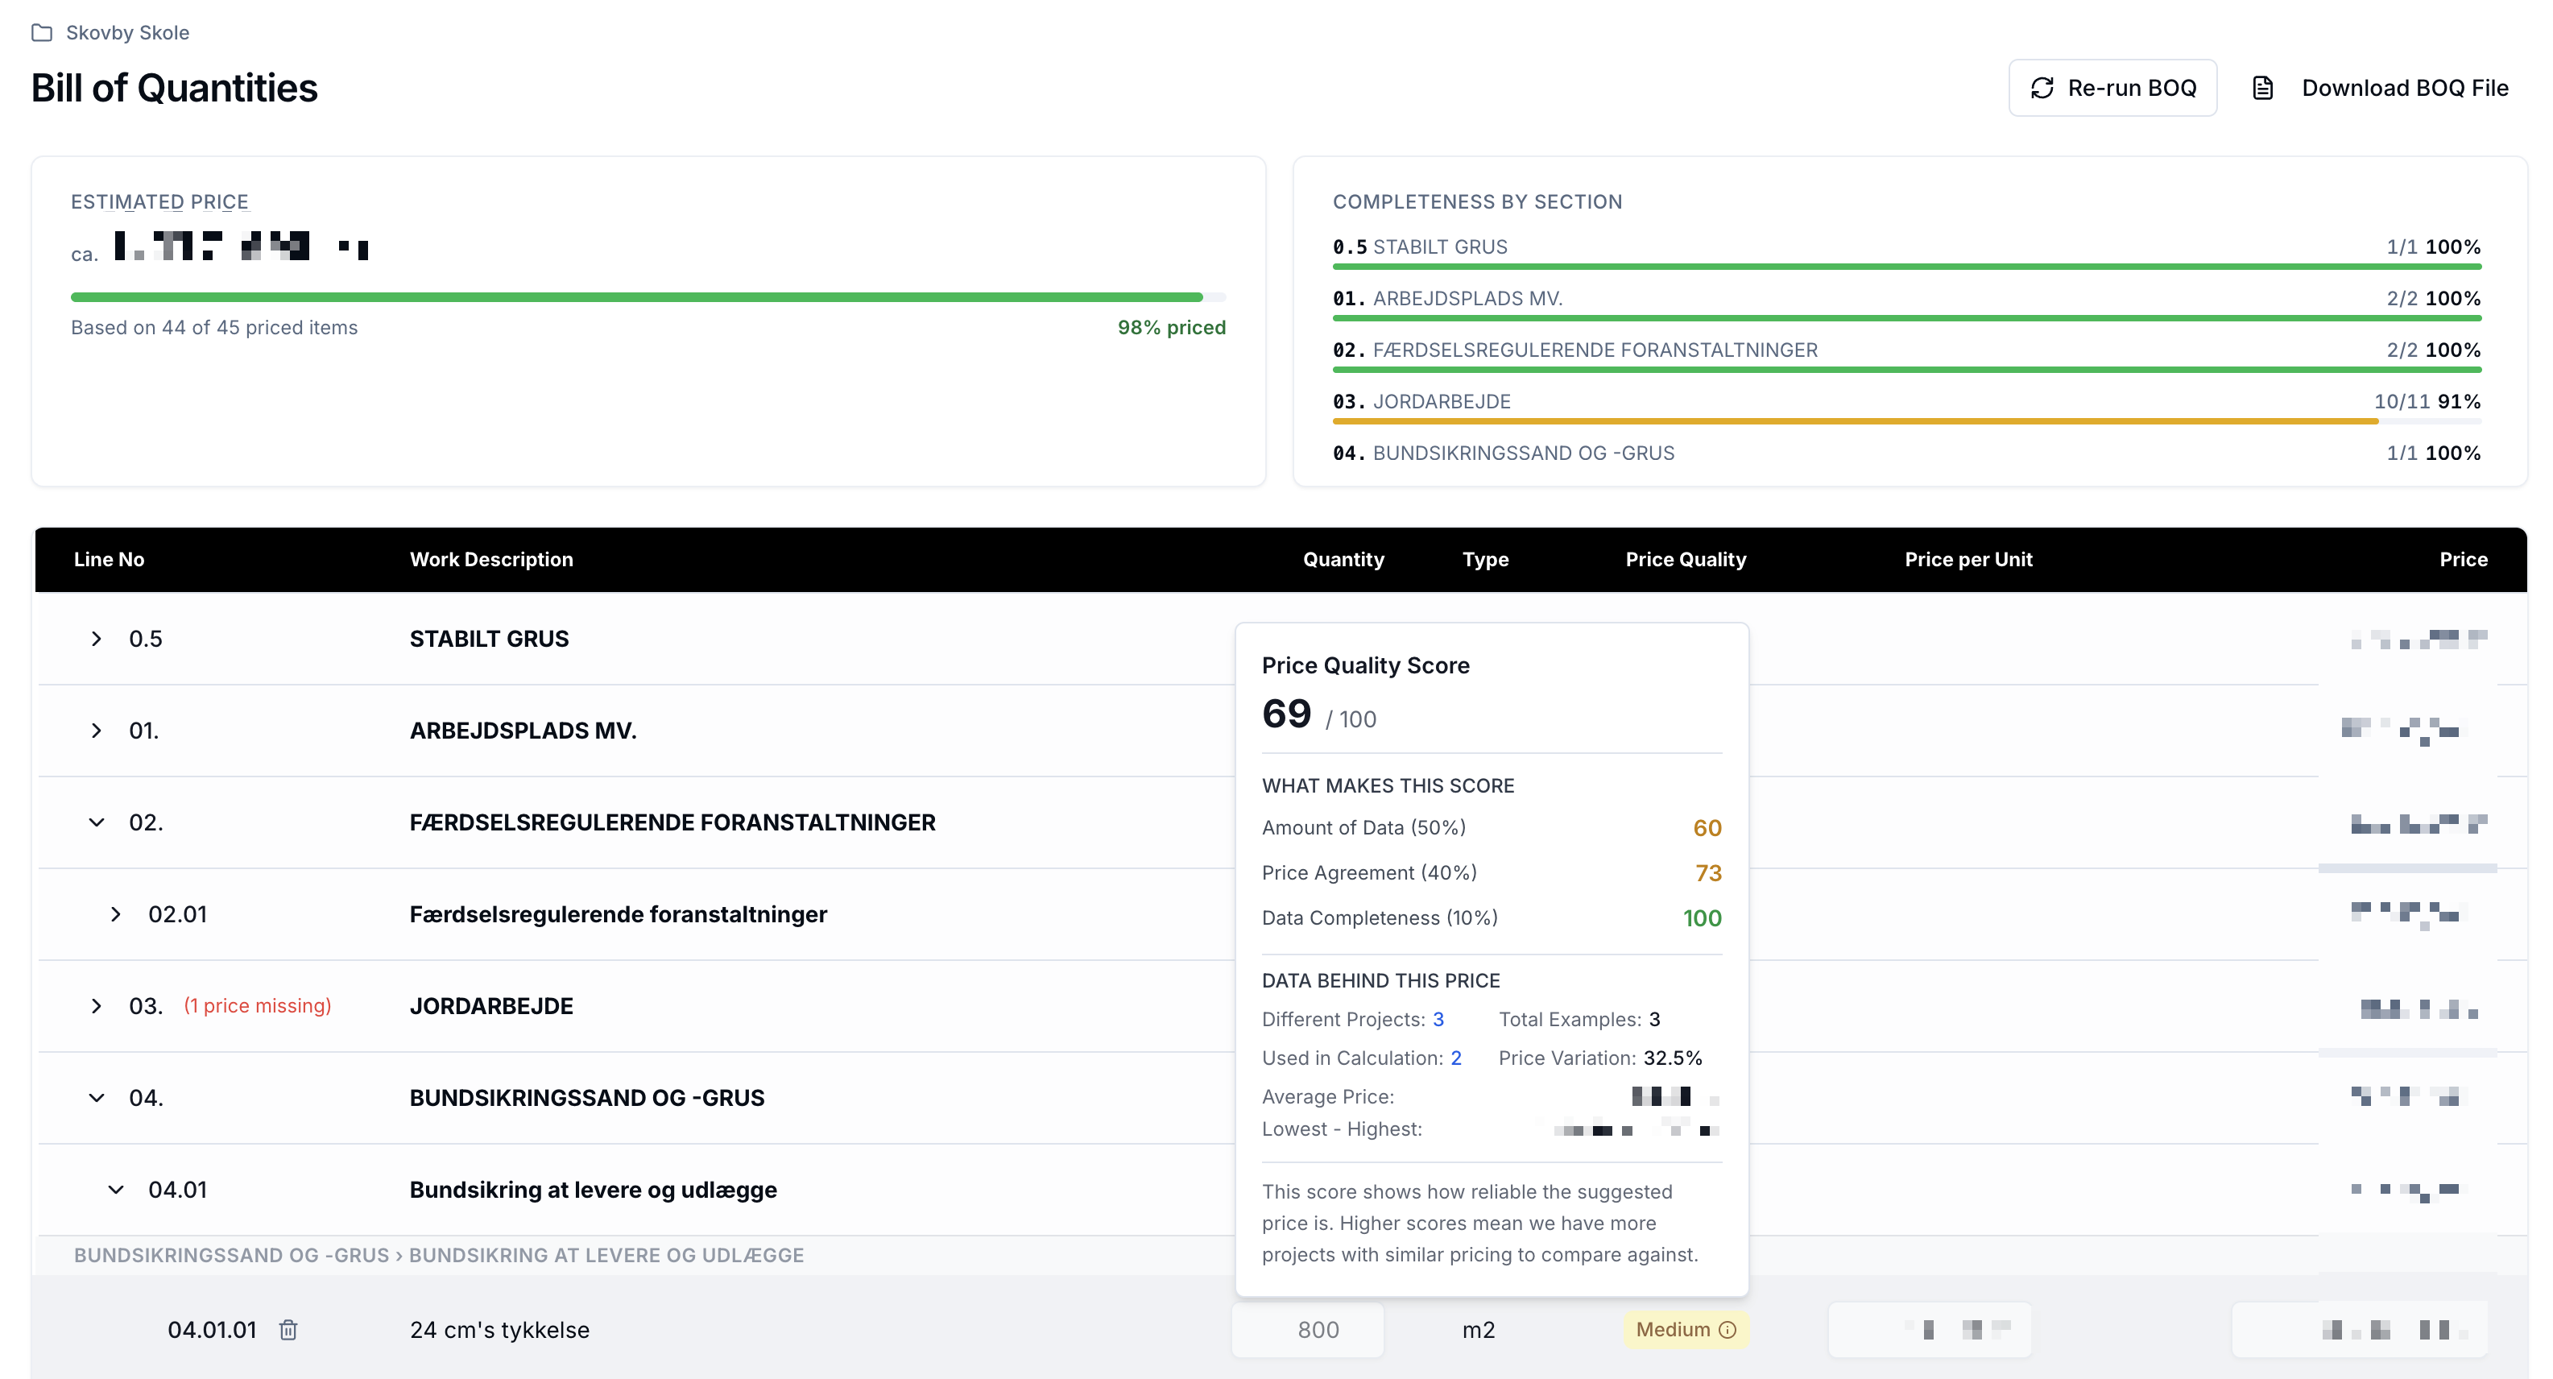The height and width of the screenshot is (1379, 2553).
Task: Click the Price per Unit column header
Action: 1968,559
